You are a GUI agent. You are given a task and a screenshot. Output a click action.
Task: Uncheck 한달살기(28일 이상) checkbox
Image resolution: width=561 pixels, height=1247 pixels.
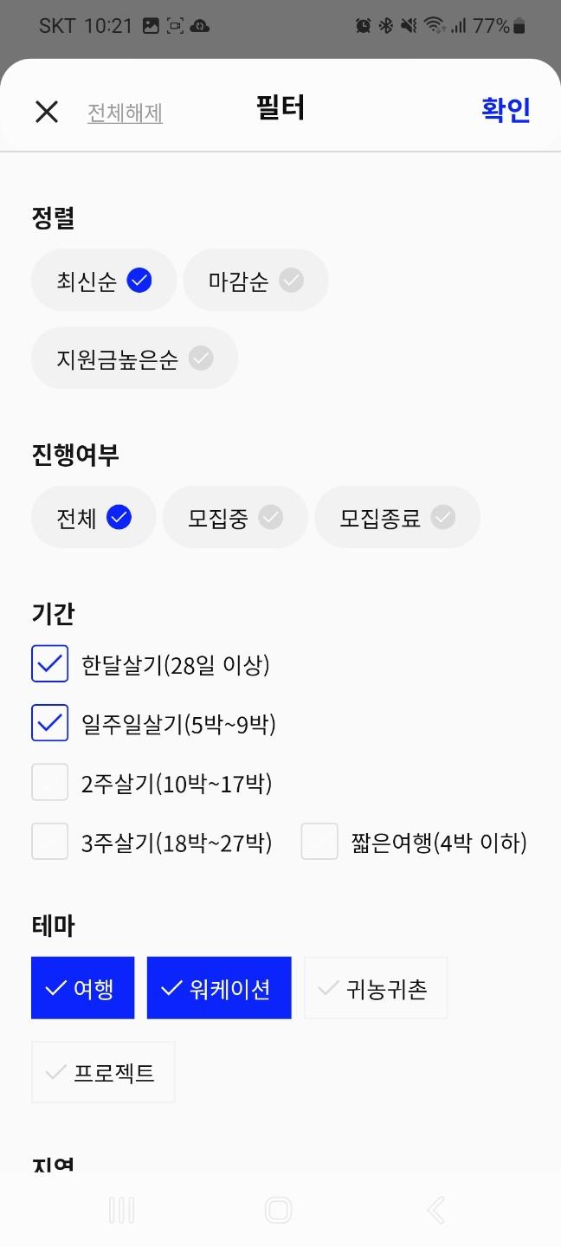tap(50, 664)
